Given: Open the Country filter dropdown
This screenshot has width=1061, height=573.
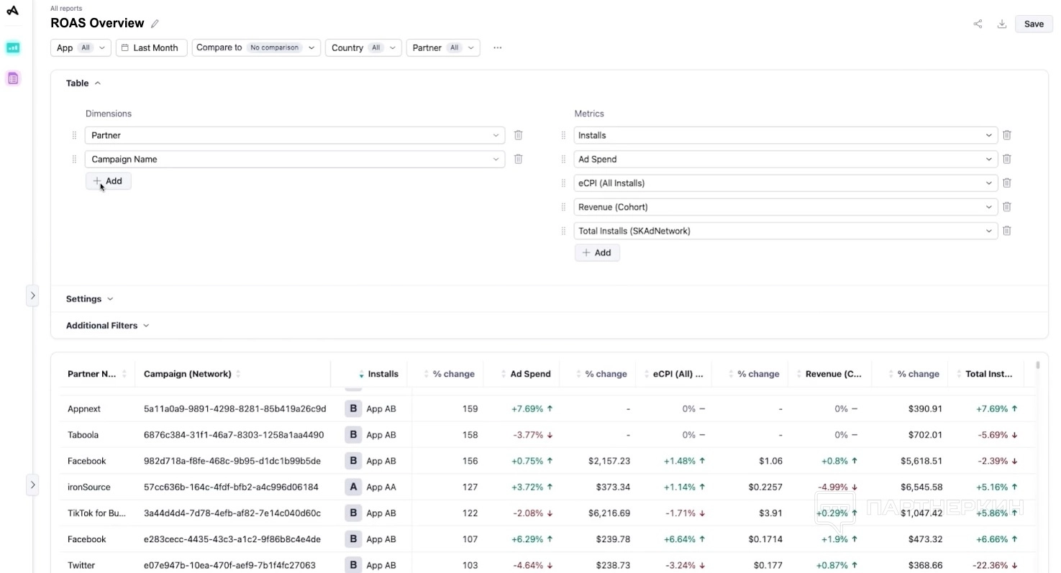Looking at the screenshot, I should click(363, 48).
